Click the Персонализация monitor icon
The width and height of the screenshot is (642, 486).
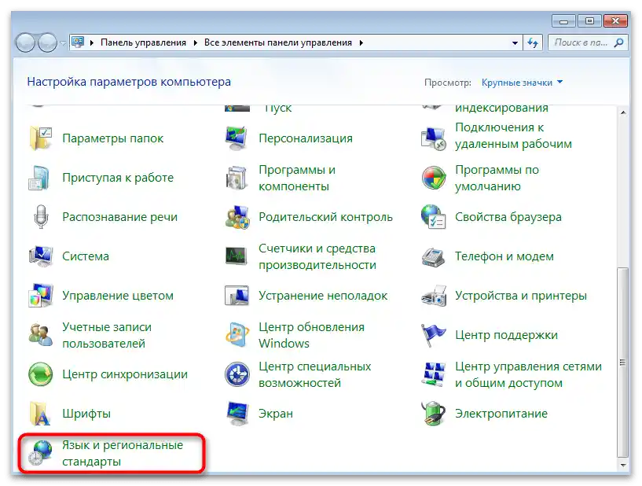click(x=237, y=138)
